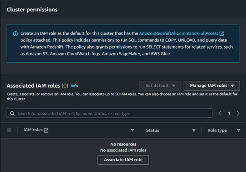
Task: Sort by the Status column arrow
Action: (x=194, y=130)
